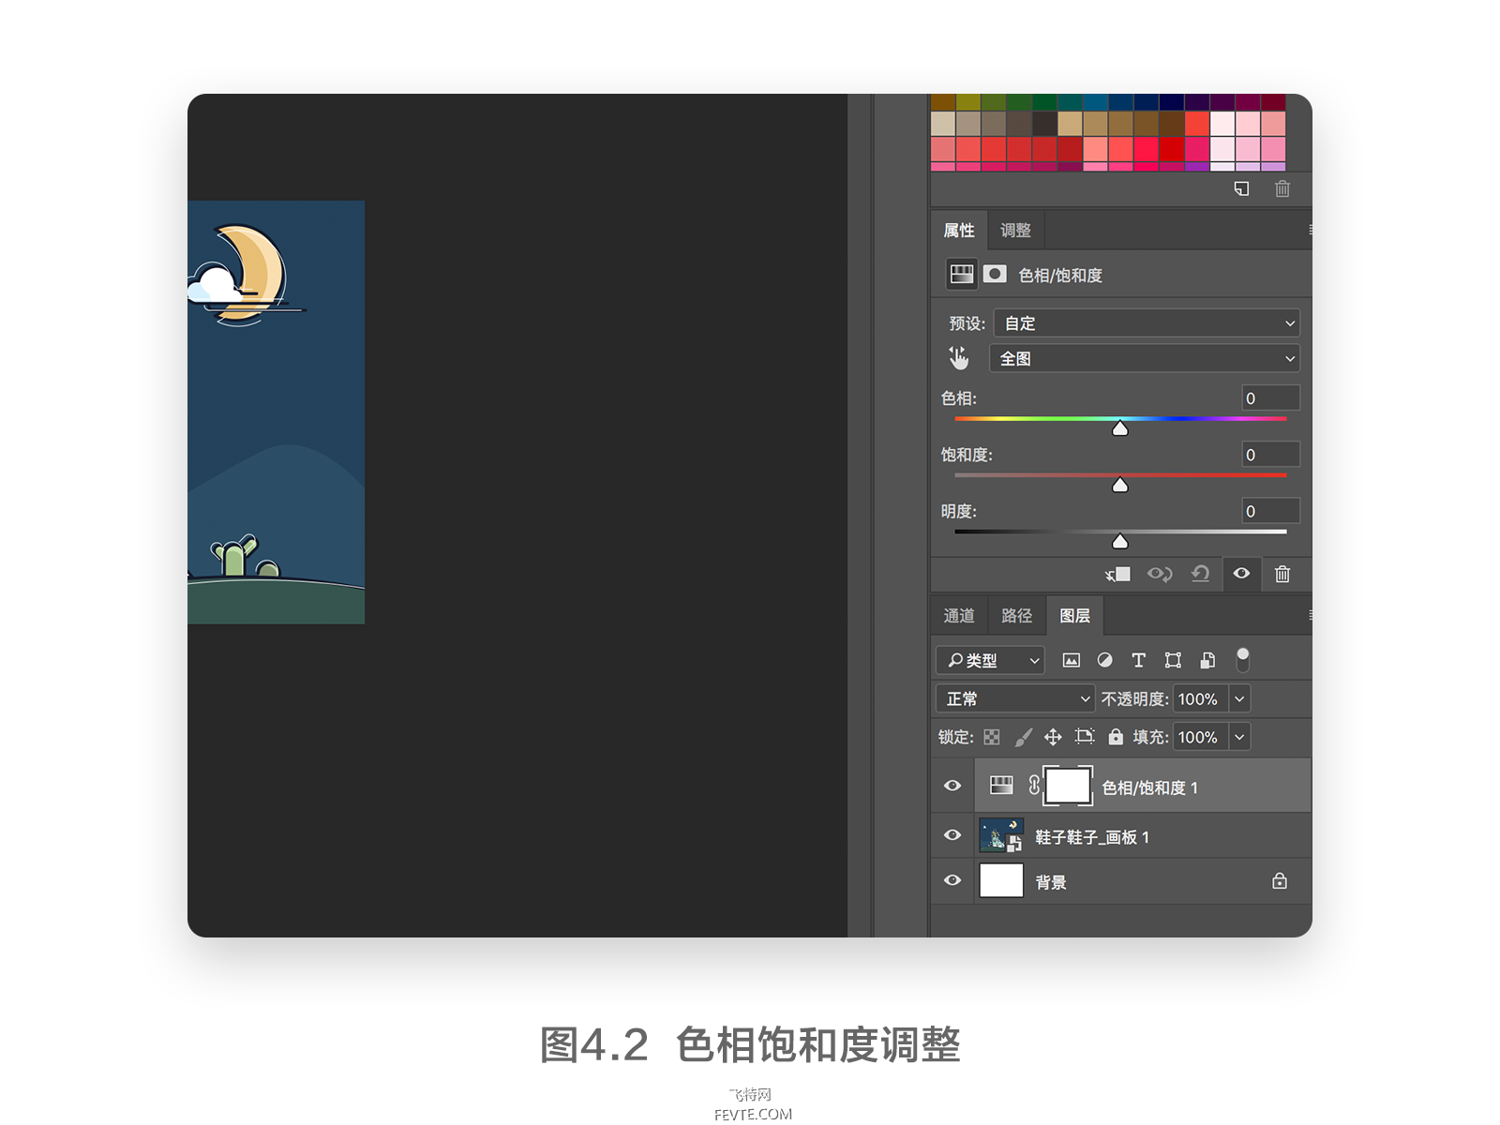Image resolution: width=1500 pixels, height=1125 pixels.
Task: Open the 类型 layer filter dropdown
Action: 990,660
